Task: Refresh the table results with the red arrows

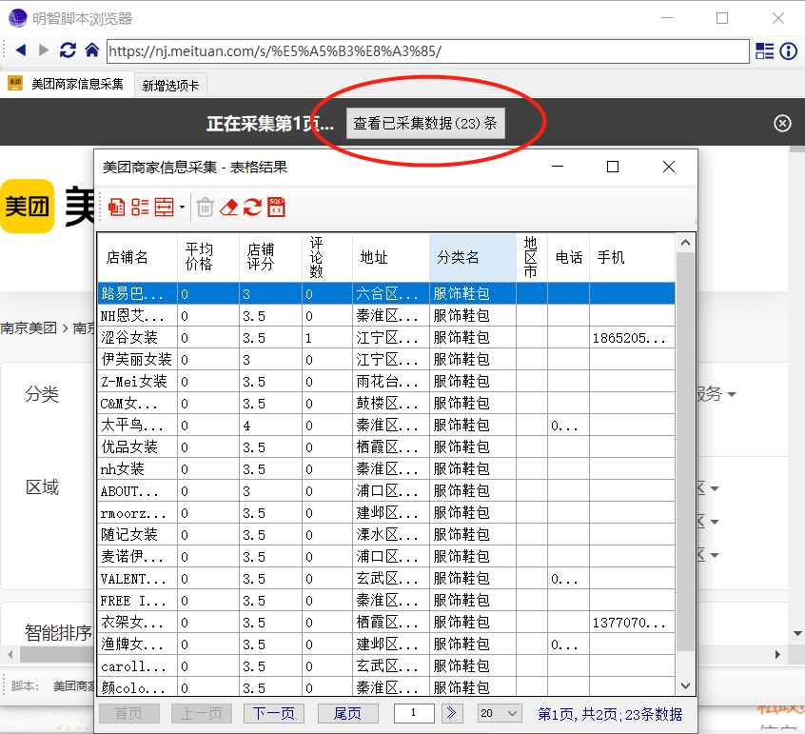Action: coord(252,208)
